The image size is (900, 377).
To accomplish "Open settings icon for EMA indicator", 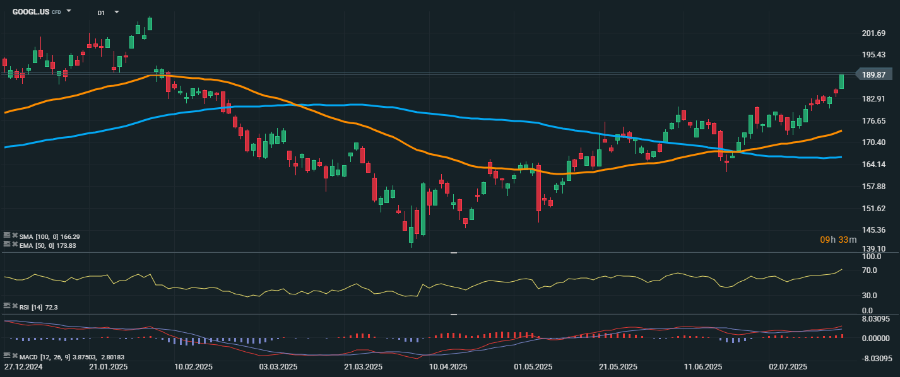I will coord(7,245).
